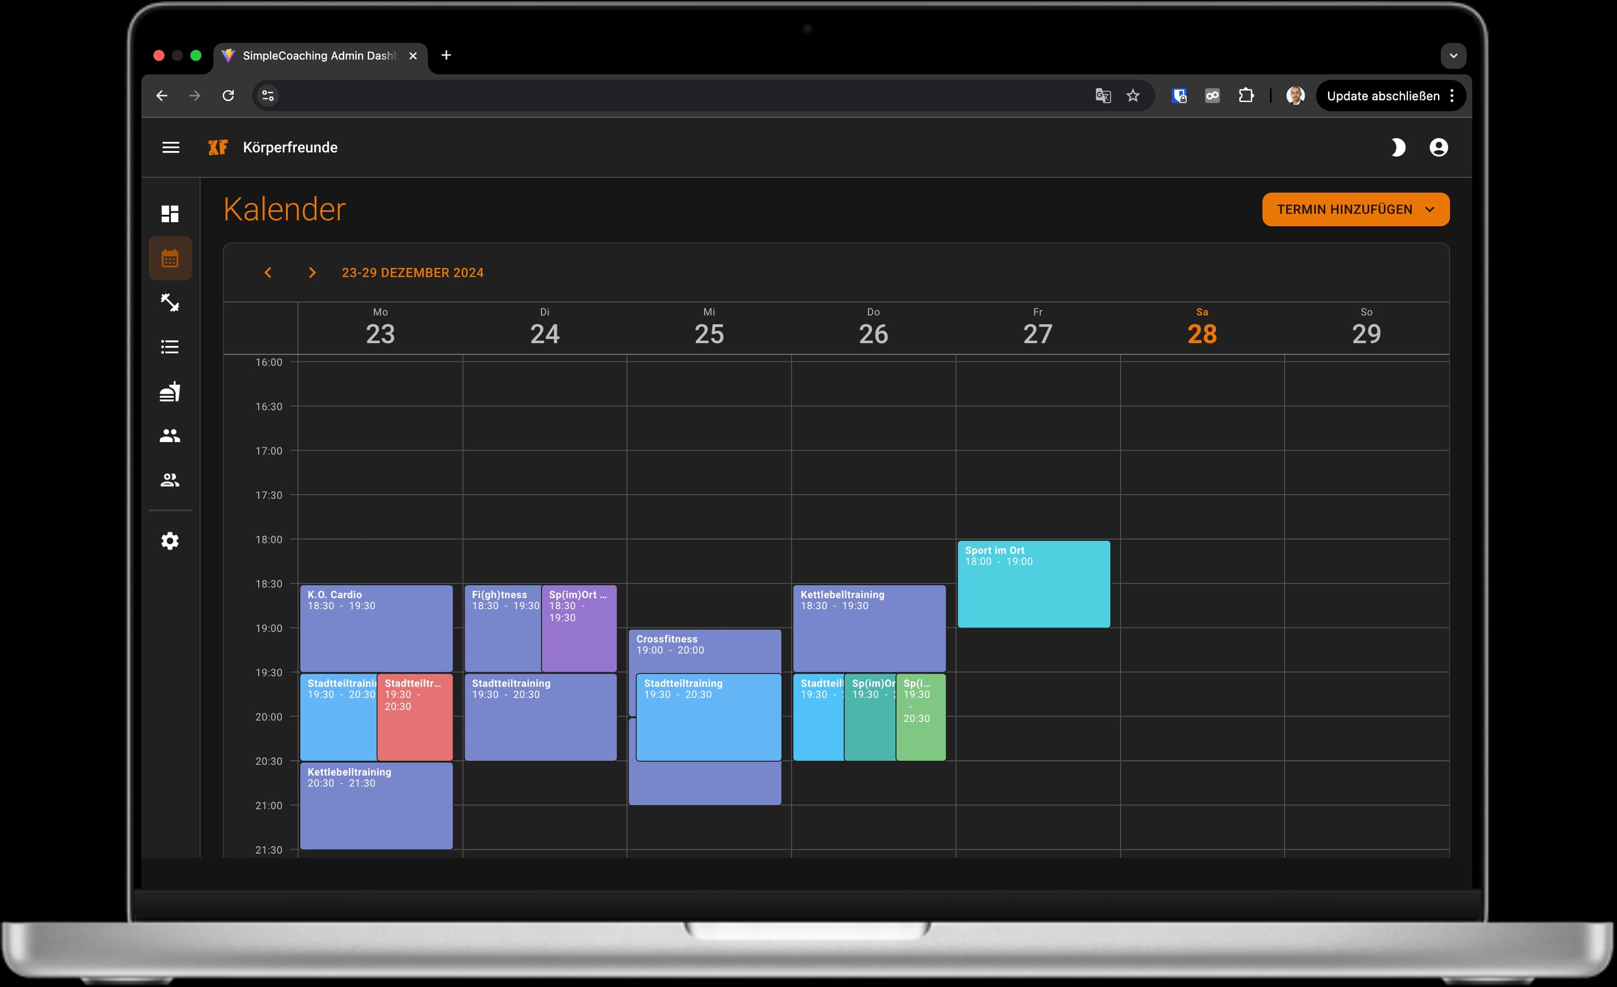Open the hamburger navigation menu
The image size is (1617, 987).
coord(170,148)
